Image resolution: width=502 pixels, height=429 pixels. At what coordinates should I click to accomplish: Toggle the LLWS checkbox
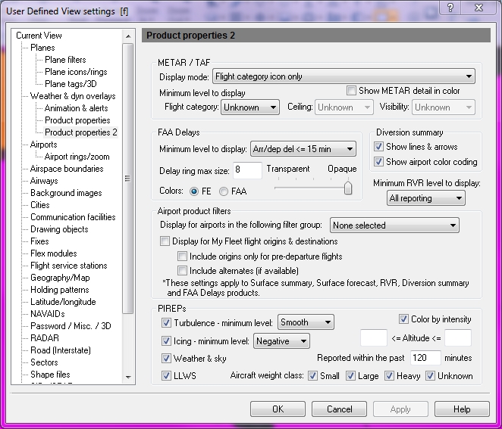point(166,375)
